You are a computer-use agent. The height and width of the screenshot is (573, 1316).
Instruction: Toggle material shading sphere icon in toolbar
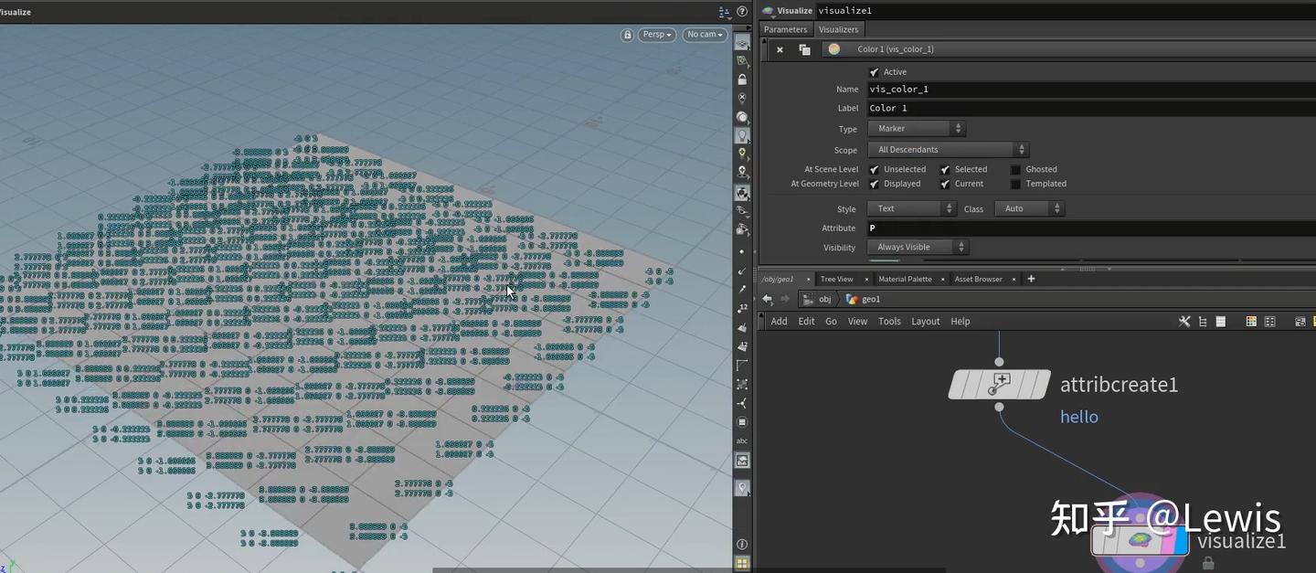(742, 117)
